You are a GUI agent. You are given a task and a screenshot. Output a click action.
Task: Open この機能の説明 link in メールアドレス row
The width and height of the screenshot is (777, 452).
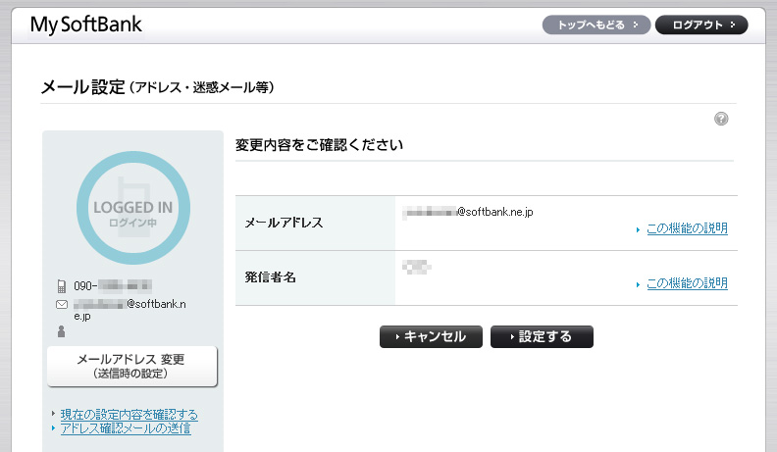click(x=687, y=228)
